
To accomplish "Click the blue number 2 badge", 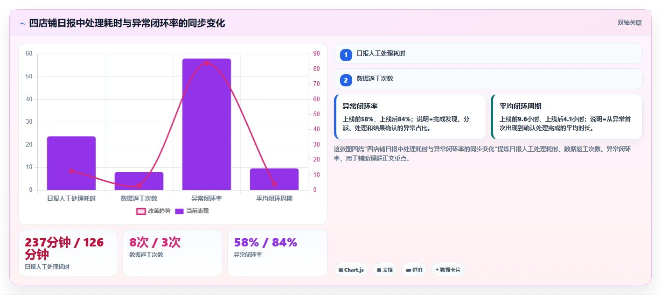I will tap(346, 80).
